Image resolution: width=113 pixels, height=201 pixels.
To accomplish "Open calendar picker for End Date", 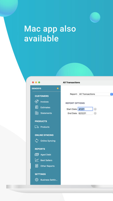I will [95, 113].
